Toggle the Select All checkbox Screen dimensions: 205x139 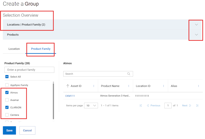click(7, 77)
